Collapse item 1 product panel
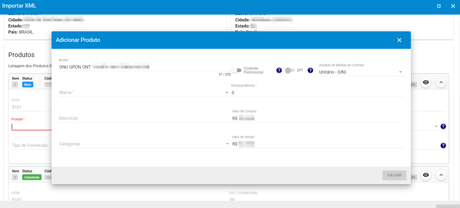The height and width of the screenshot is (208, 460). (441, 82)
